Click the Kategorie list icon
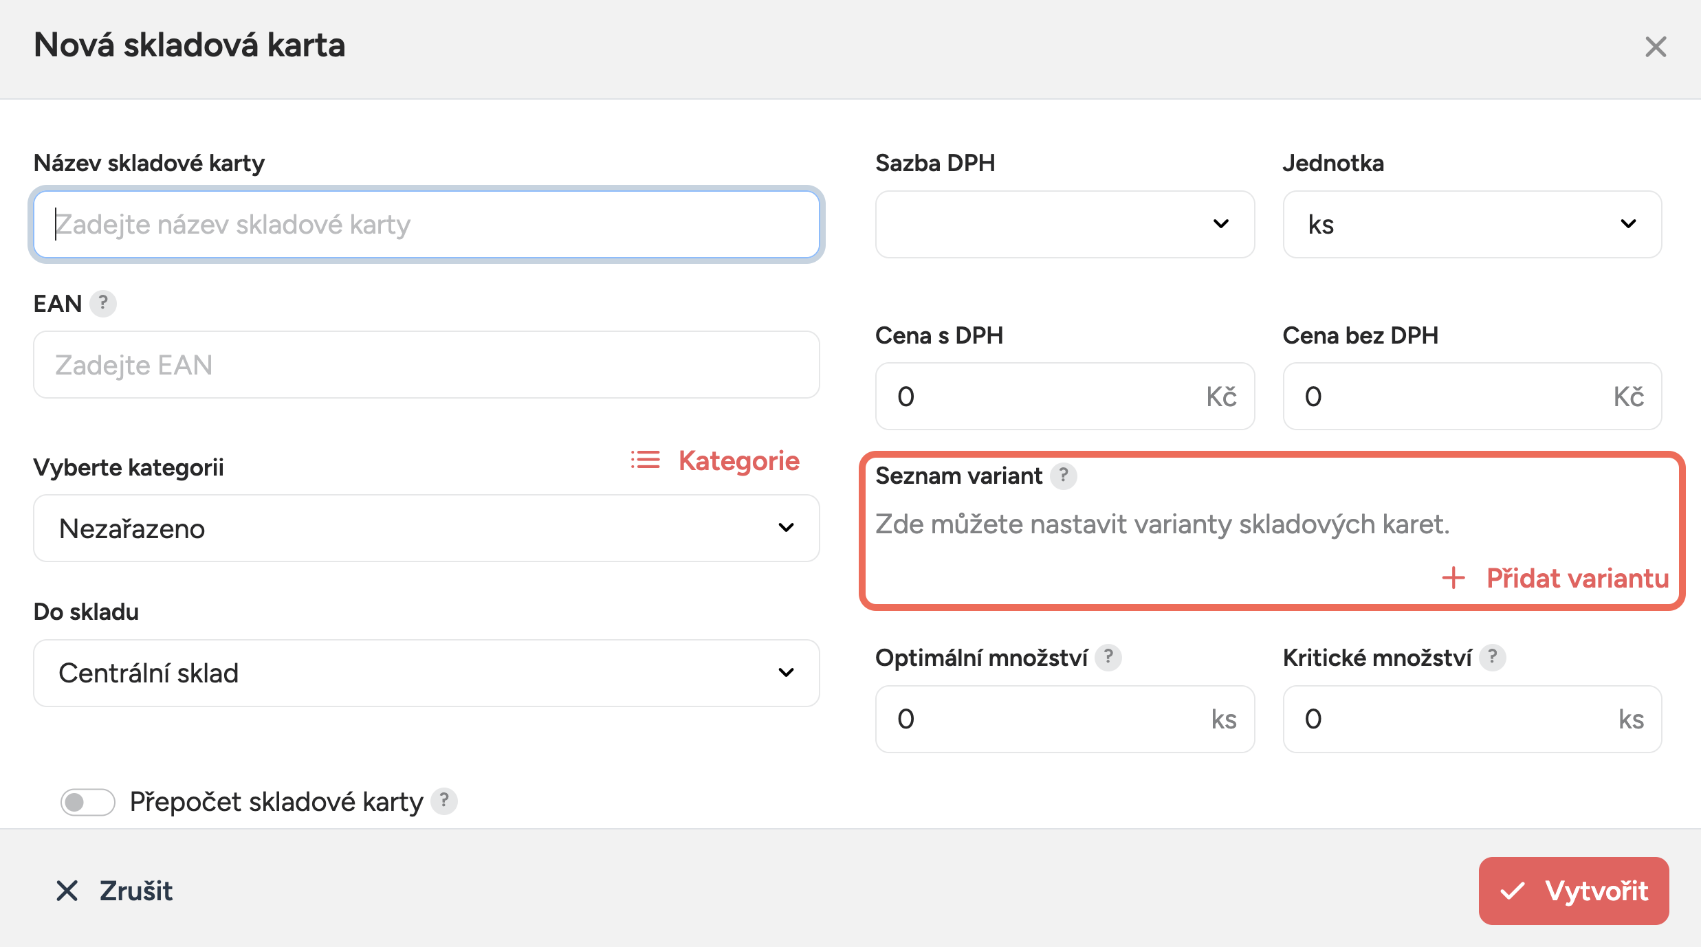 (x=645, y=460)
